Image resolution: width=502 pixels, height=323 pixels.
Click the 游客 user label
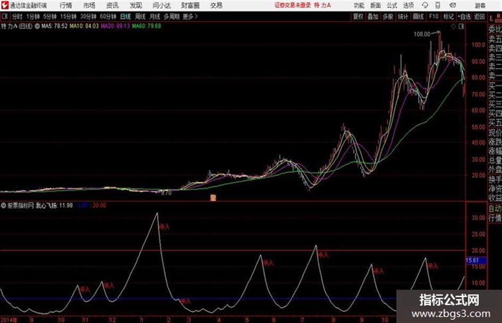(480, 5)
